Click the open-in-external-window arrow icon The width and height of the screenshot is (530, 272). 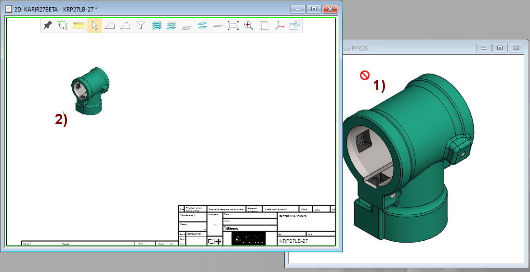[x=295, y=25]
